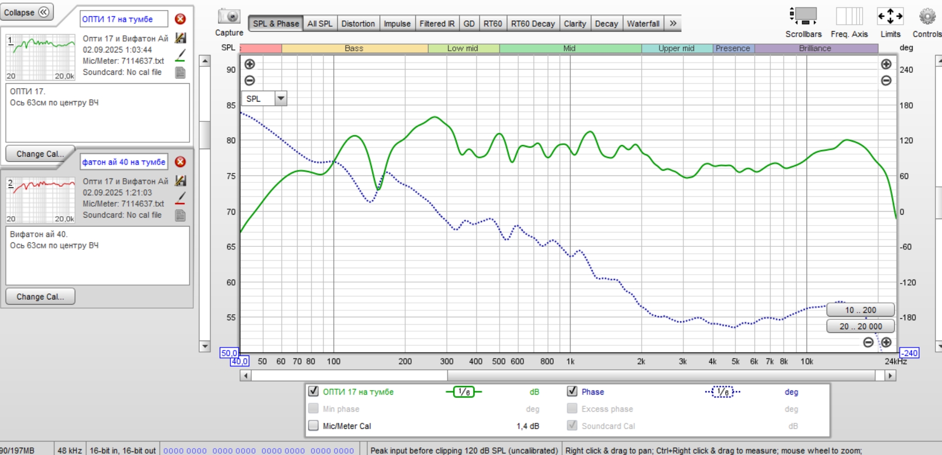942x455 pixels.
Task: Edit the 40,0 frequency axis start field
Action: (x=239, y=361)
